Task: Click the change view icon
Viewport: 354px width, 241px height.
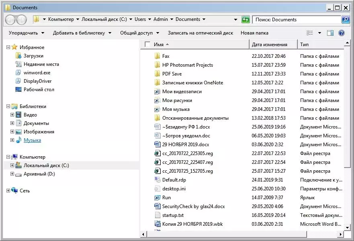Action: (x=309, y=33)
